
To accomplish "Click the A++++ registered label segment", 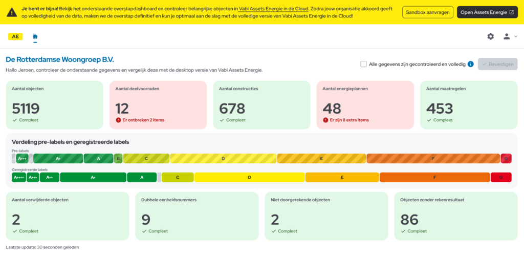I will [18, 177].
